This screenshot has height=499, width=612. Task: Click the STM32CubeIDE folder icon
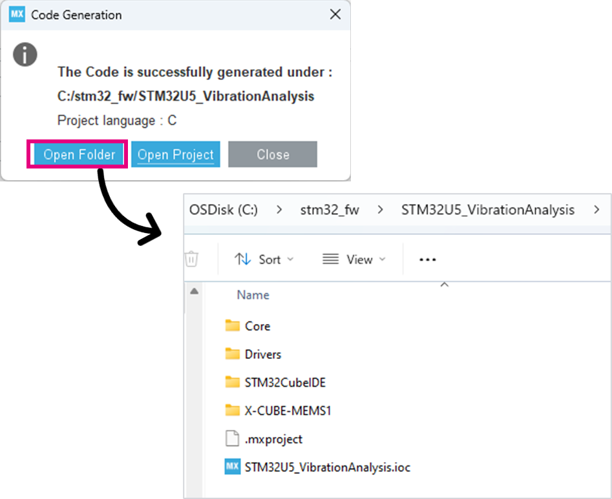pos(233,382)
